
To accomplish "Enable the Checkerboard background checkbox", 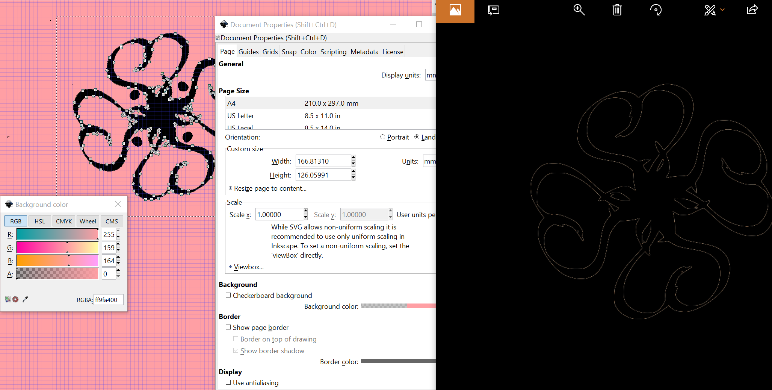I will pyautogui.click(x=228, y=295).
